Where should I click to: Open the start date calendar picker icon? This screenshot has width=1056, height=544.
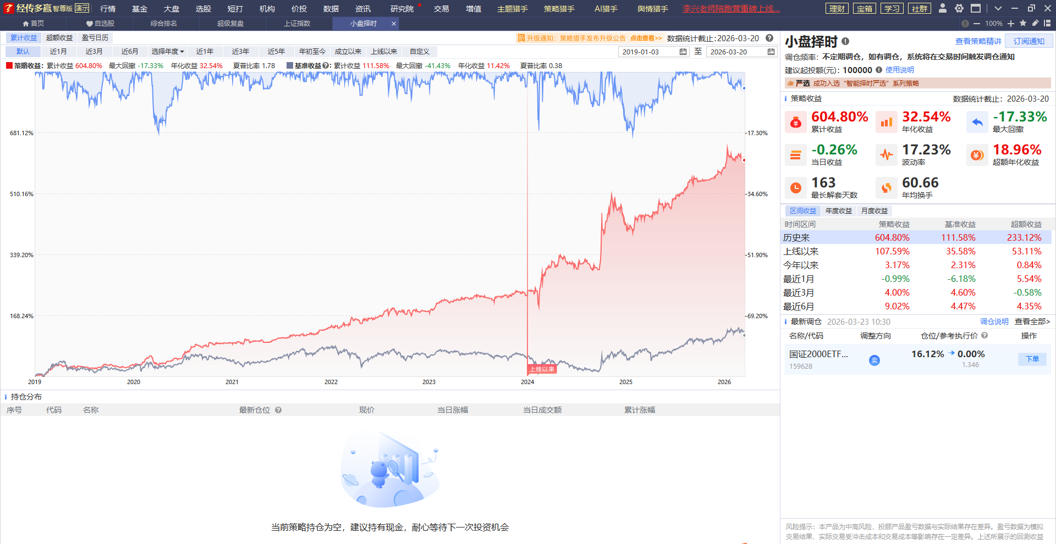pyautogui.click(x=683, y=52)
